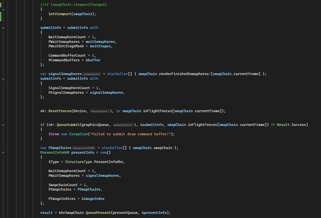Click the &buffer reference

pyautogui.click(x=93, y=60)
